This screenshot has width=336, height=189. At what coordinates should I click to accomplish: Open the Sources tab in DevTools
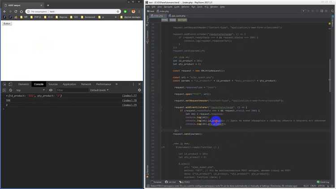53,84
